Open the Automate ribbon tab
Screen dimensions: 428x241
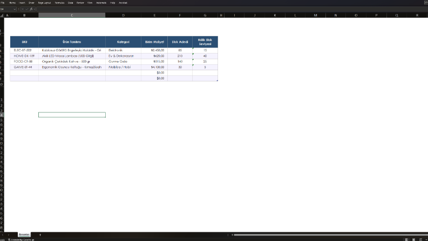pyautogui.click(x=101, y=3)
